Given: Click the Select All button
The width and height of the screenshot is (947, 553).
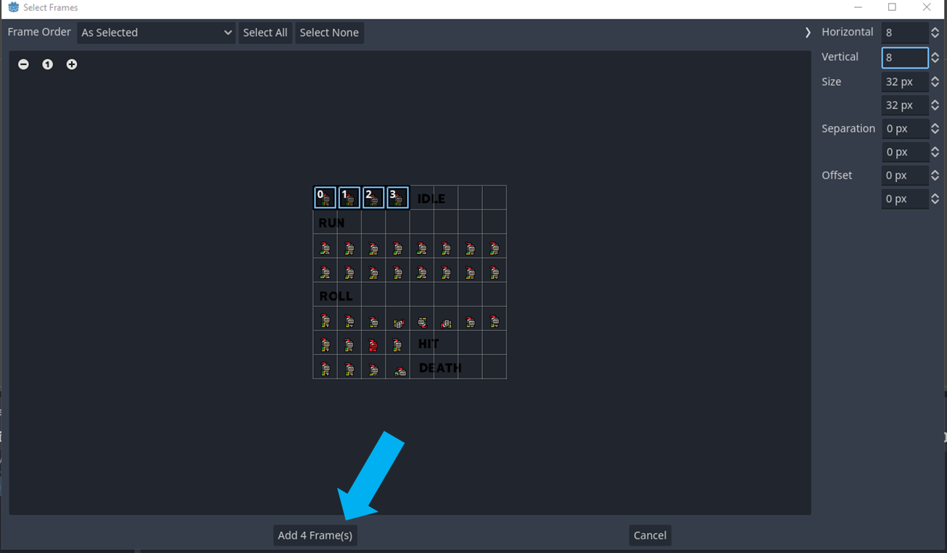Looking at the screenshot, I should tap(265, 33).
